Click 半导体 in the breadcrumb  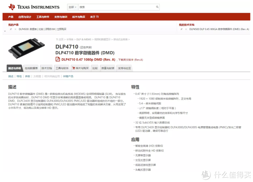[x=70, y=39]
